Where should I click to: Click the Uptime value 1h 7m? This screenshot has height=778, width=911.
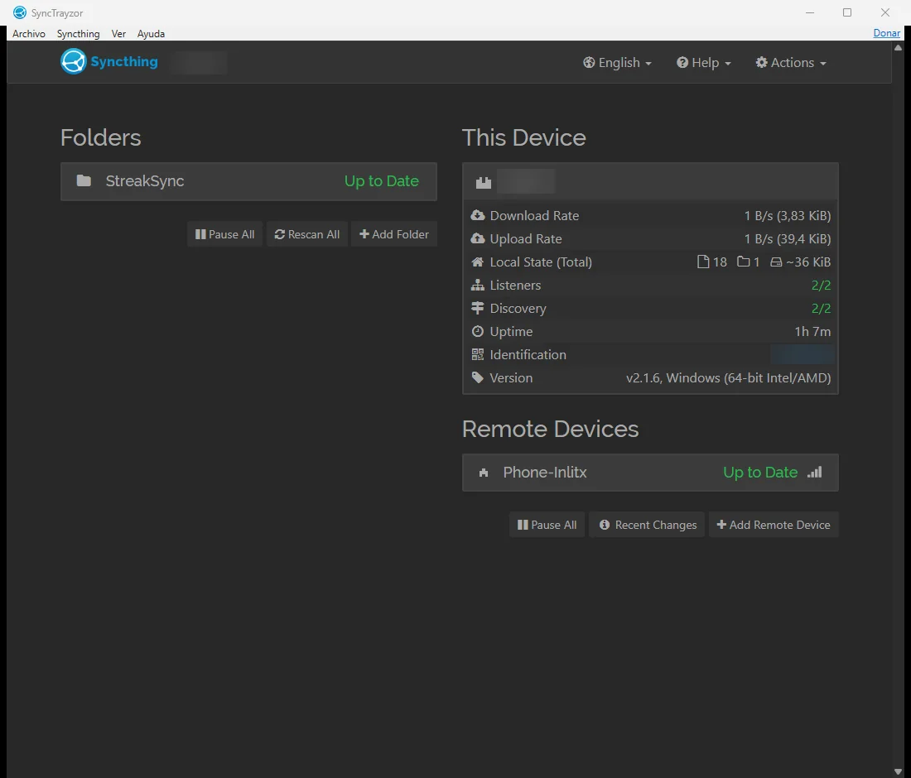[812, 332]
